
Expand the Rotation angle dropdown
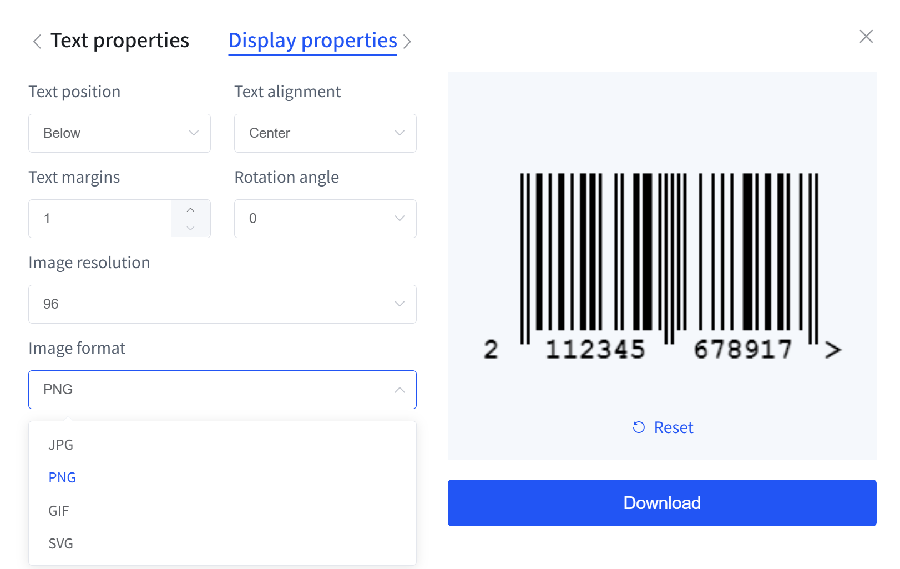click(x=325, y=219)
